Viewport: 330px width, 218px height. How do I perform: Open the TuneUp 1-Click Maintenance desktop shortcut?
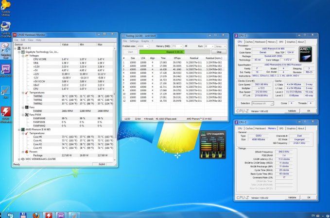click(x=5, y=30)
